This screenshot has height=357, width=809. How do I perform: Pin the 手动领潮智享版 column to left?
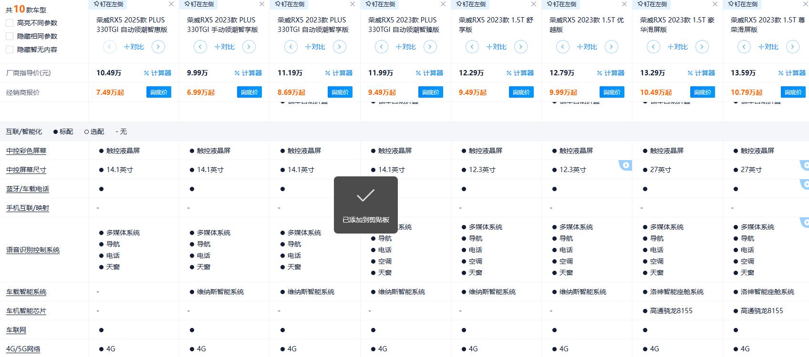pos(199,4)
